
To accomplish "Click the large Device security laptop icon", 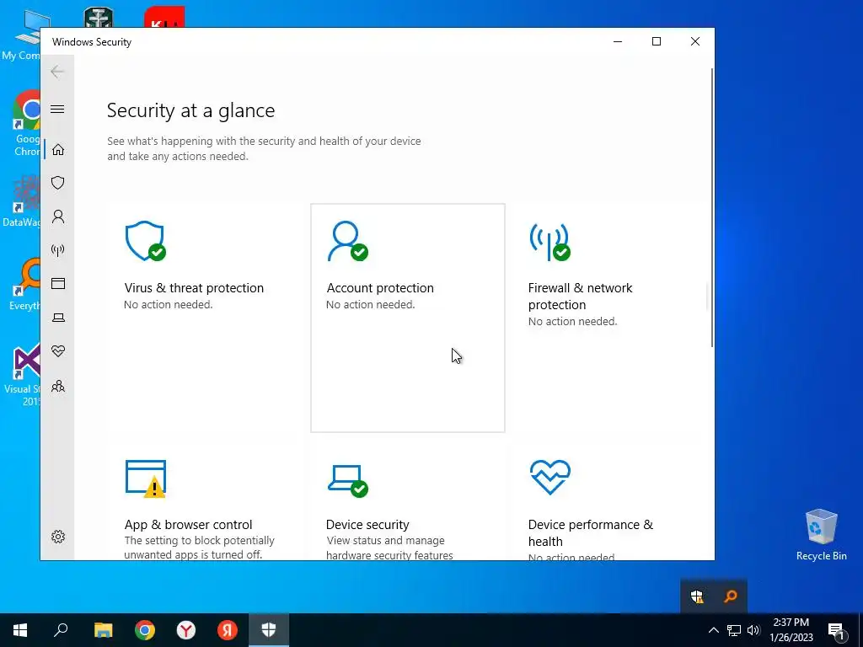I will tap(348, 480).
